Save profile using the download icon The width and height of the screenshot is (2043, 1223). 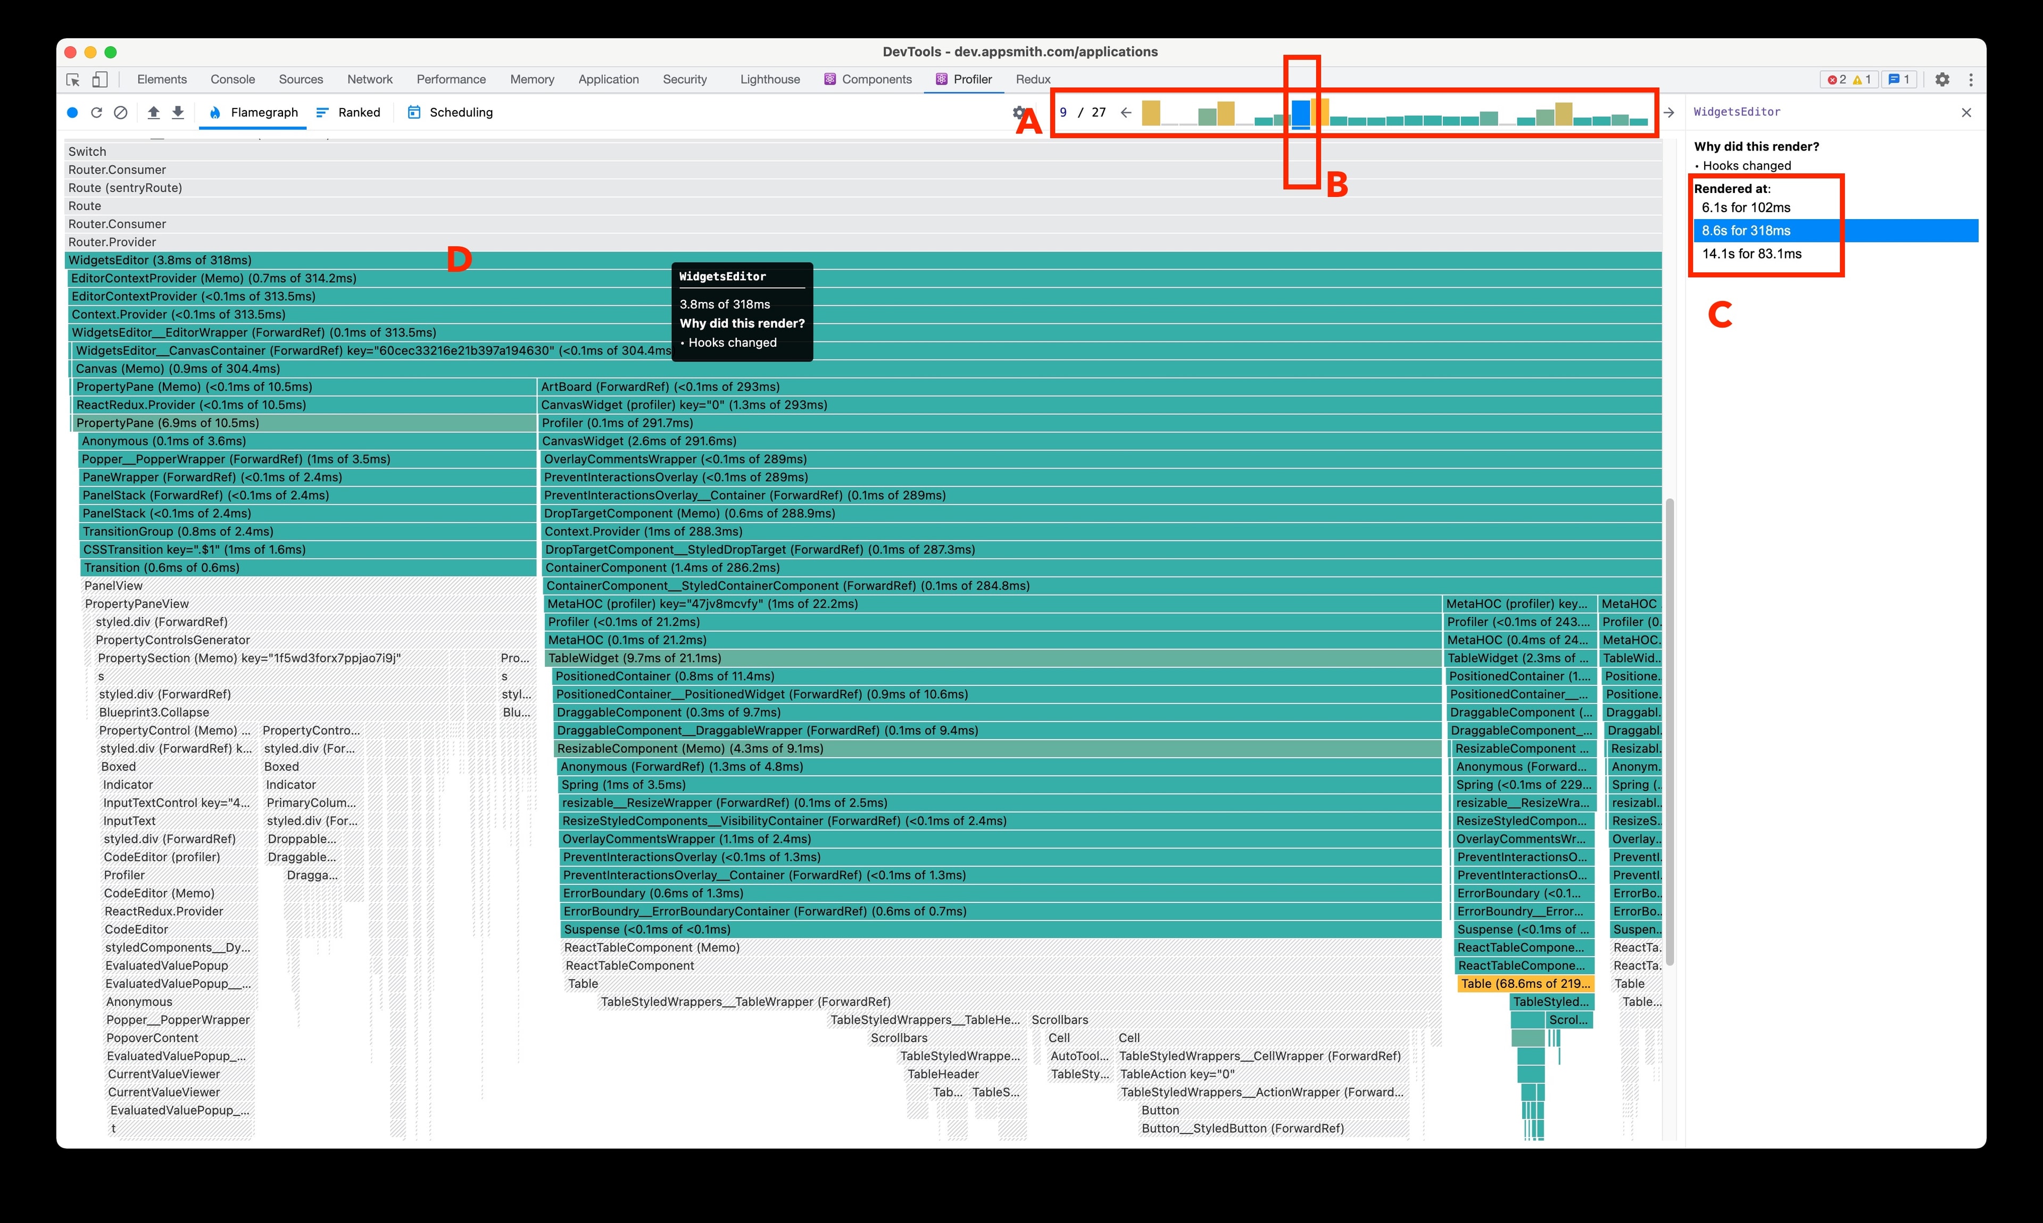click(177, 113)
